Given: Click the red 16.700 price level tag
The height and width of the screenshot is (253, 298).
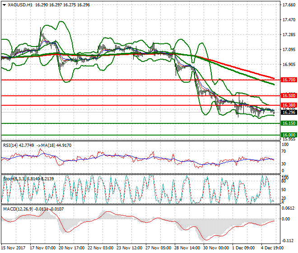Looking at the screenshot, I should point(288,80).
